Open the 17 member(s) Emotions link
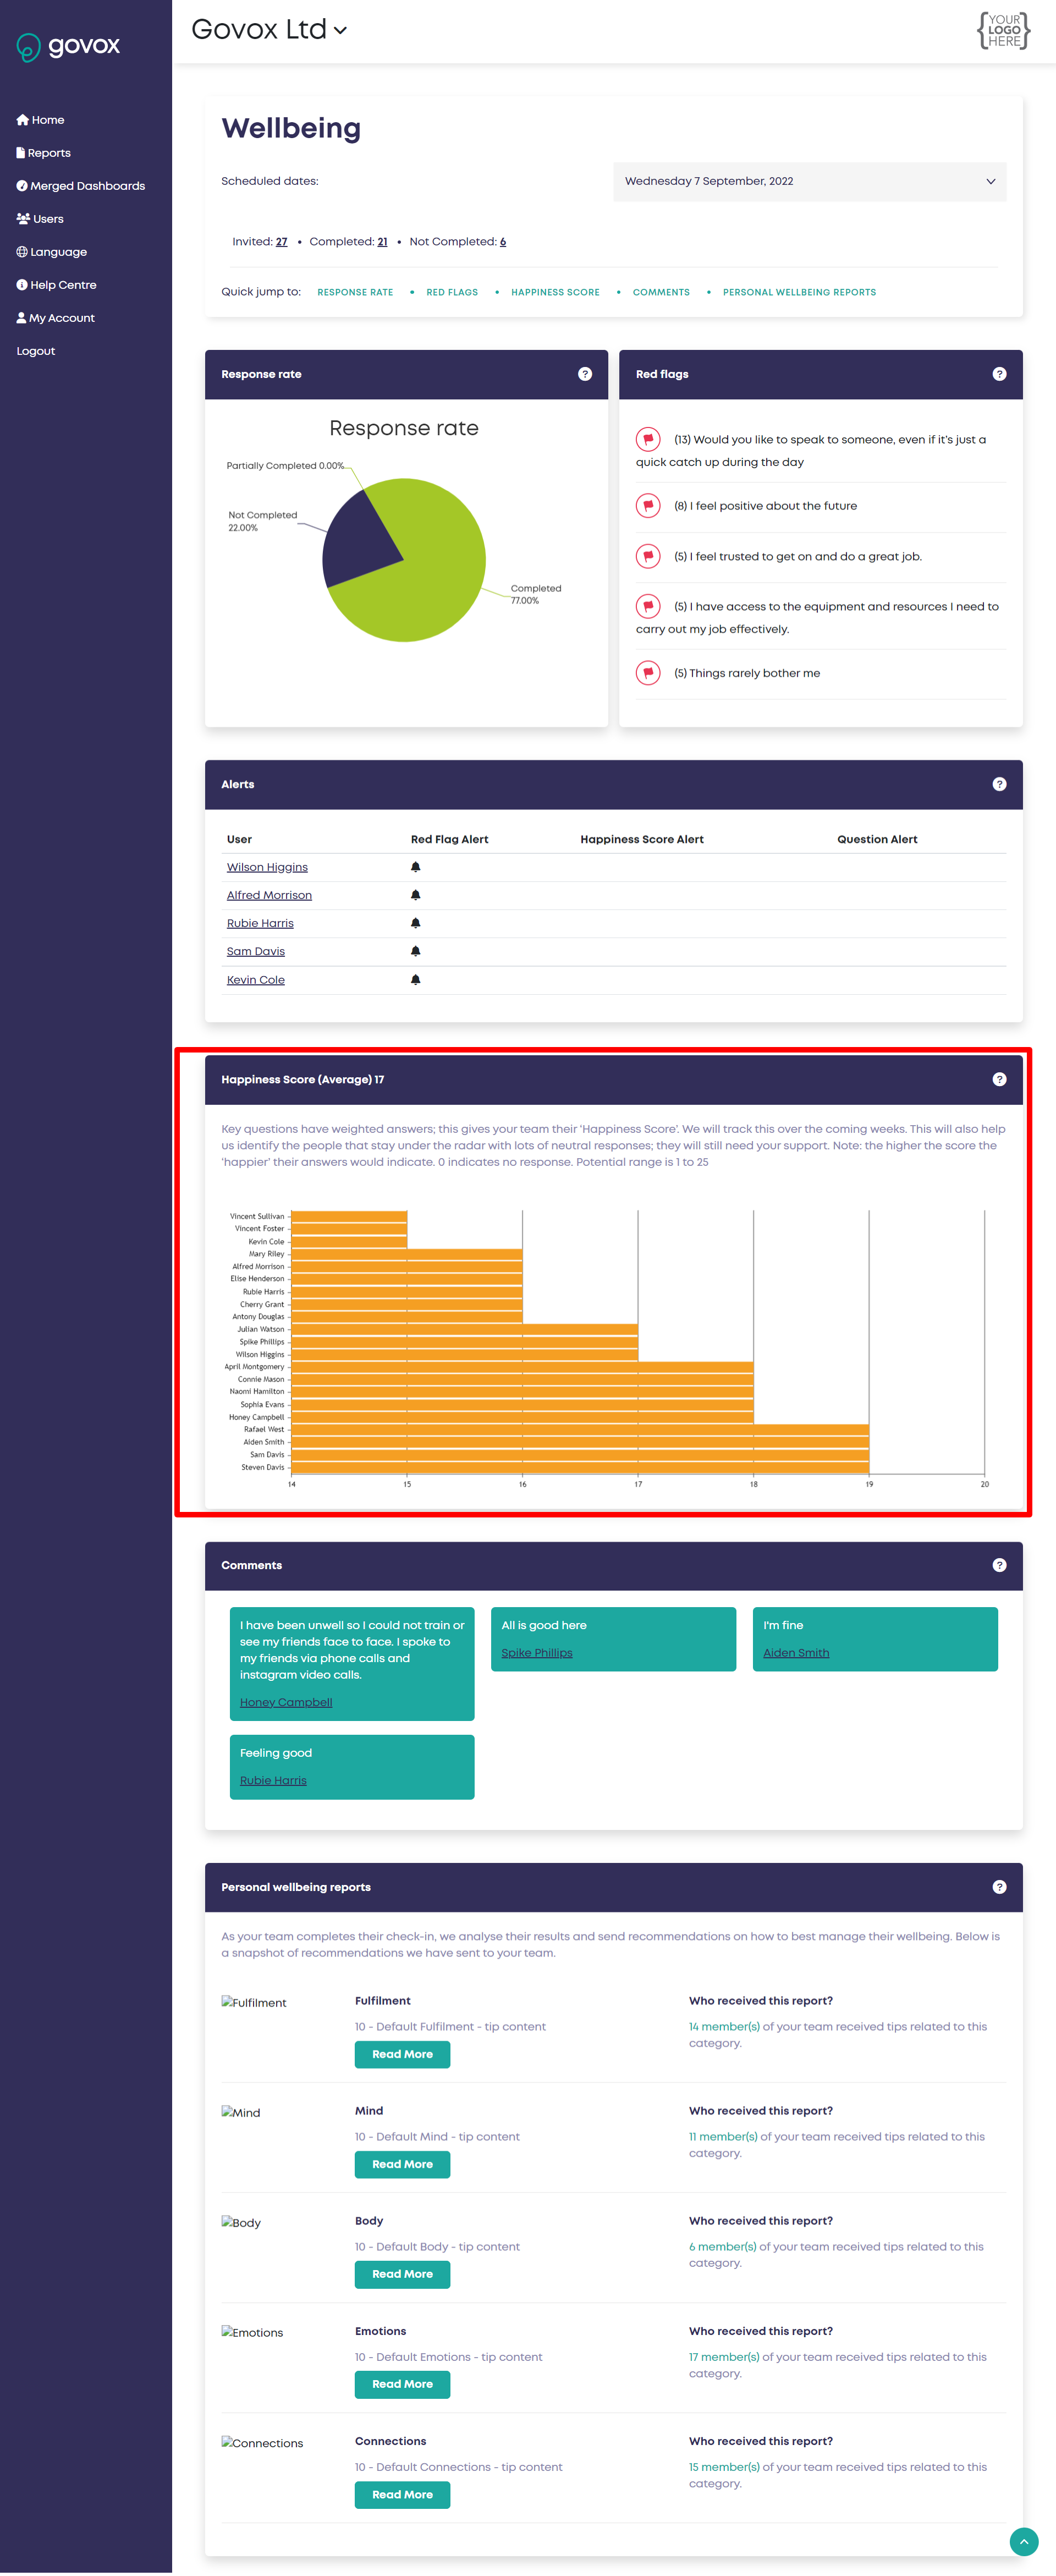The height and width of the screenshot is (2576, 1056). pyautogui.click(x=724, y=2357)
